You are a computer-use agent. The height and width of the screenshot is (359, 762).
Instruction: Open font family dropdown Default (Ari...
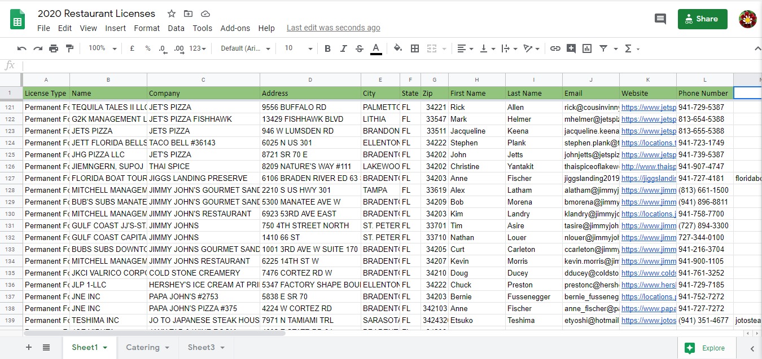[246, 48]
